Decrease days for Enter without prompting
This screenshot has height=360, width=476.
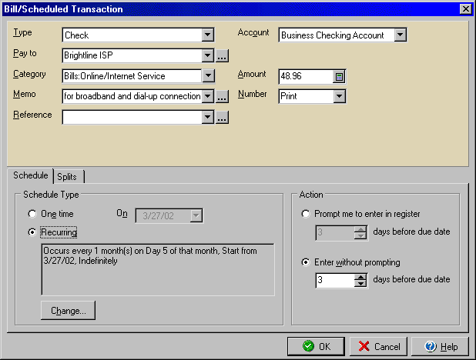360,284
